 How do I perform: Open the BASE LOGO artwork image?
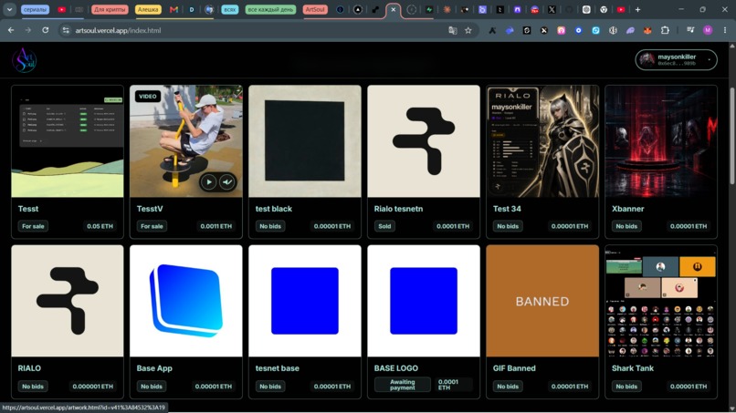click(x=424, y=301)
